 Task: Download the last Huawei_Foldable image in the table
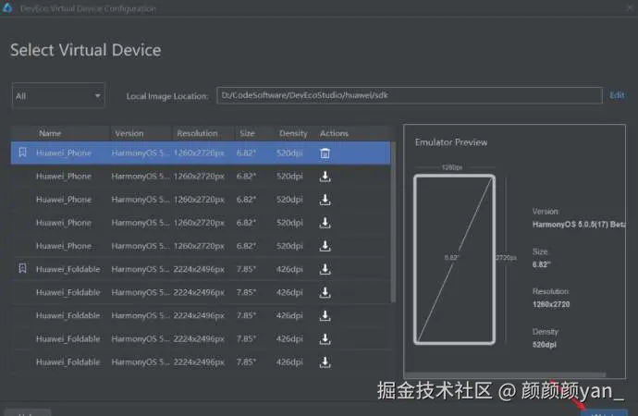click(x=325, y=361)
